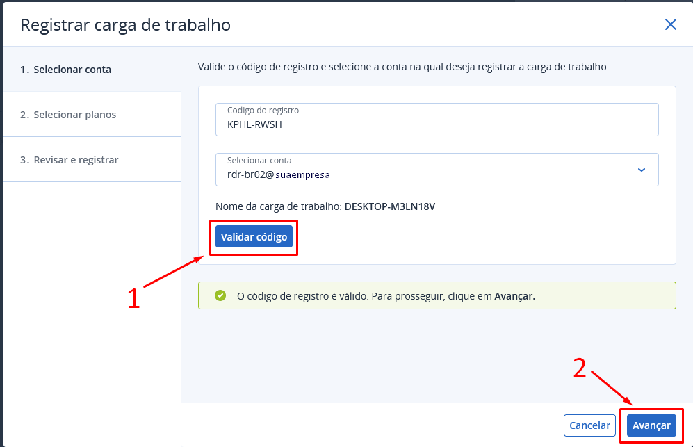Select the rdr-br02@suaempresa account value
The height and width of the screenshot is (447, 693).
tap(279, 175)
